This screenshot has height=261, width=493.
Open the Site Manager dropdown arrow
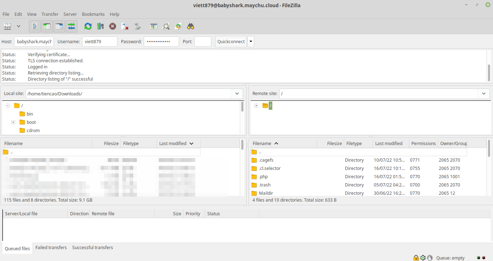click(x=18, y=26)
